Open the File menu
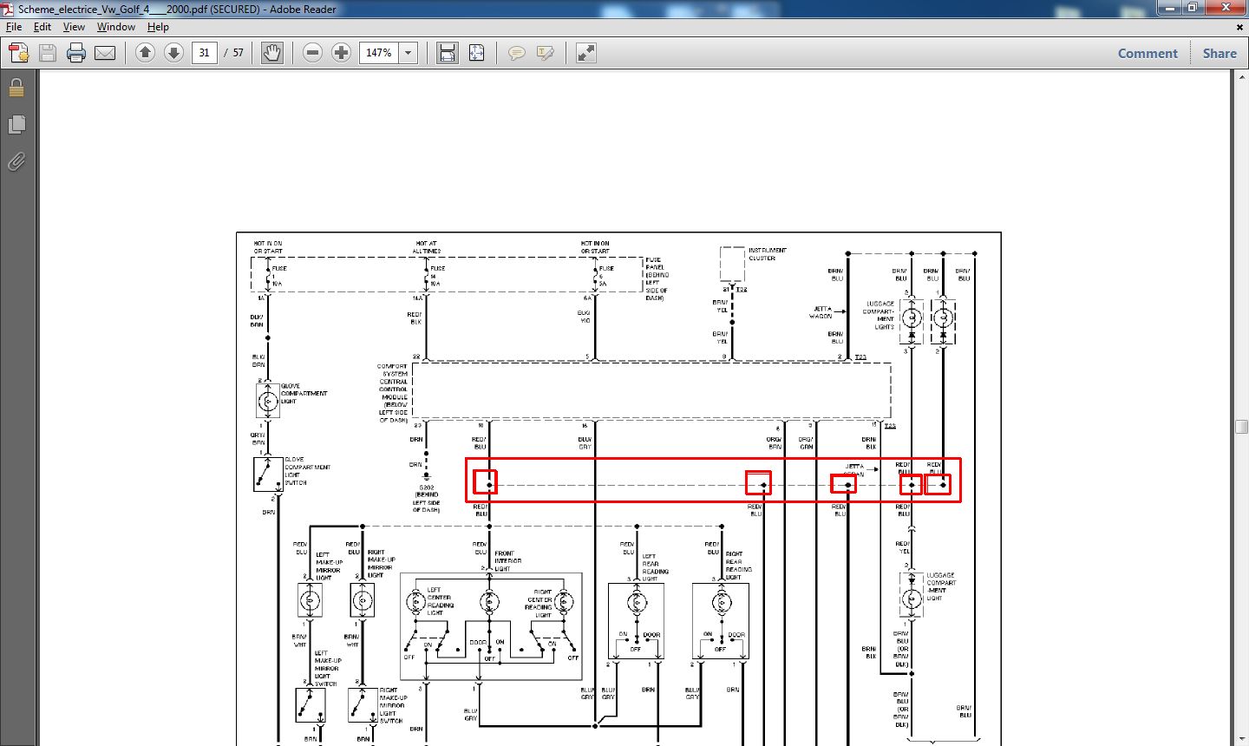 click(14, 27)
